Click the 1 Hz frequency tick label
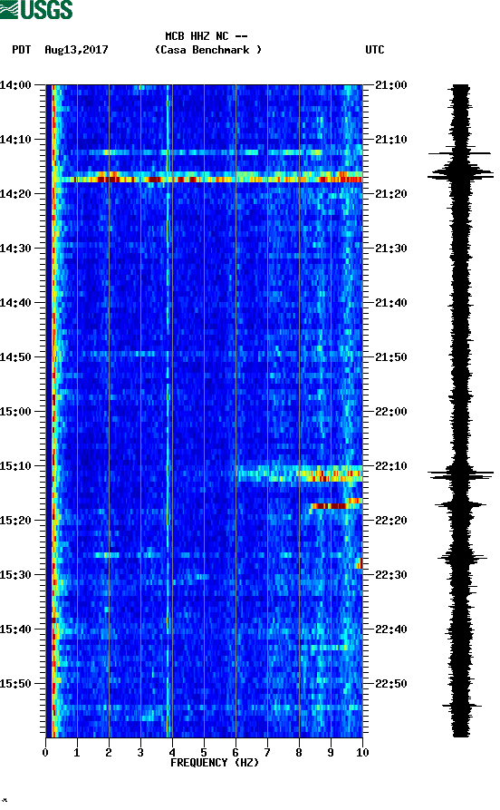The image size is (500, 810). tap(77, 752)
